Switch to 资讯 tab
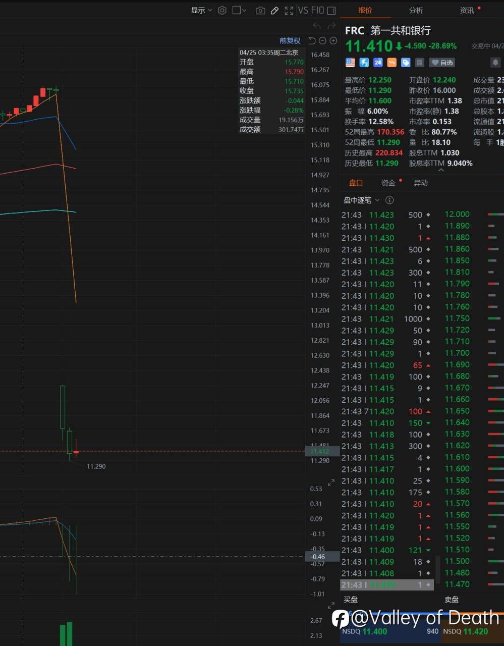Image resolution: width=504 pixels, height=646 pixels. 467,10
